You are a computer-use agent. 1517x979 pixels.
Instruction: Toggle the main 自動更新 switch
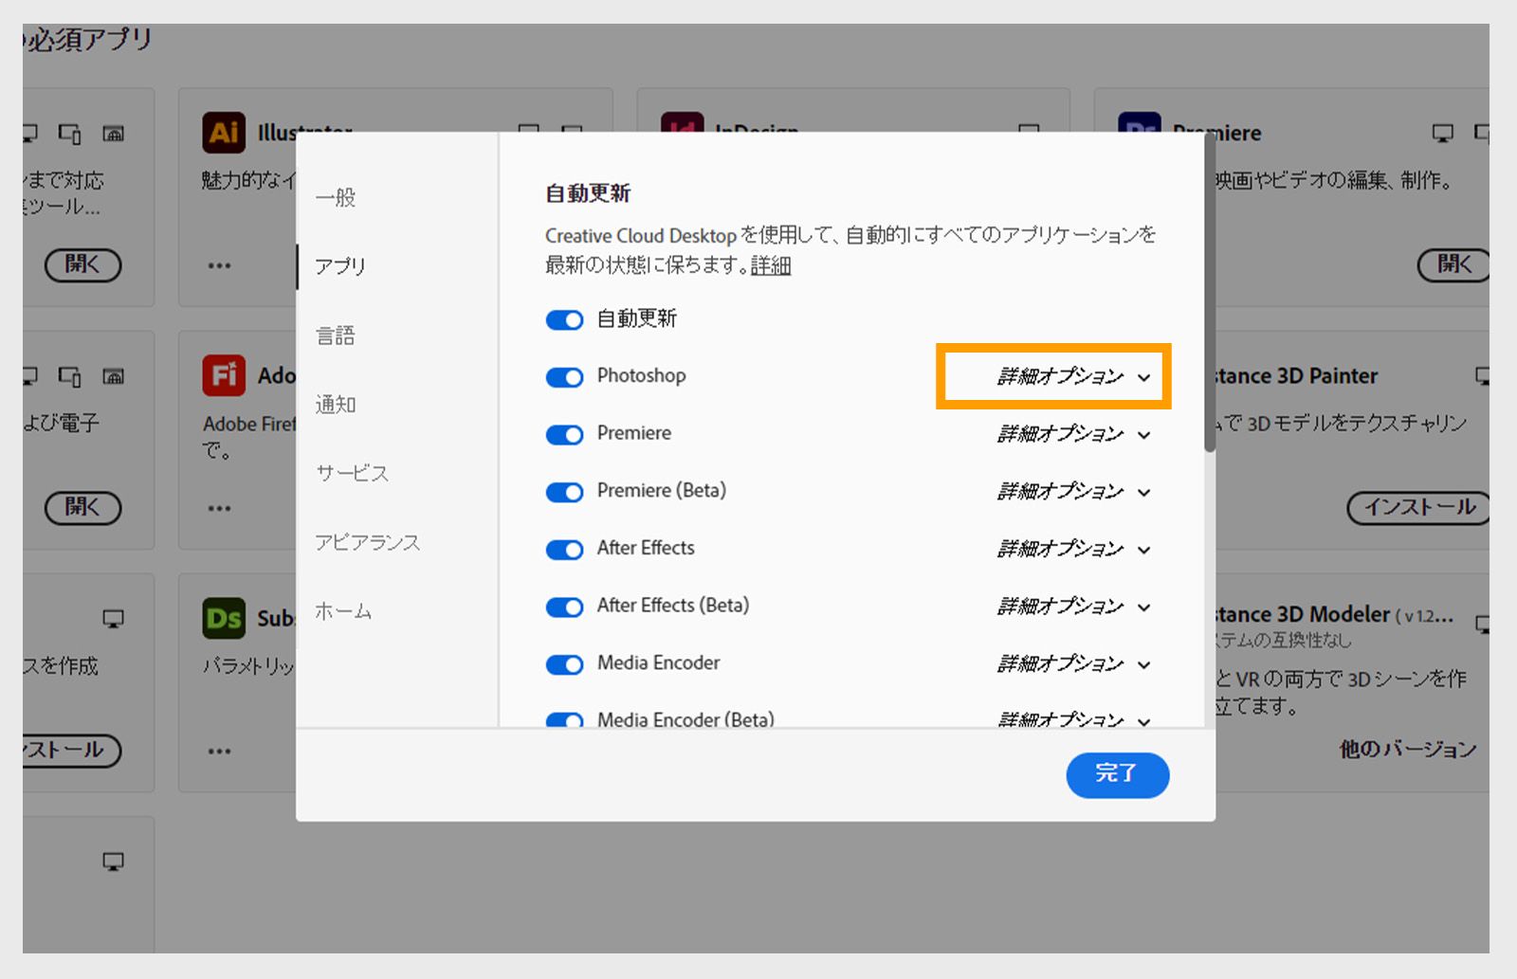pyautogui.click(x=564, y=320)
